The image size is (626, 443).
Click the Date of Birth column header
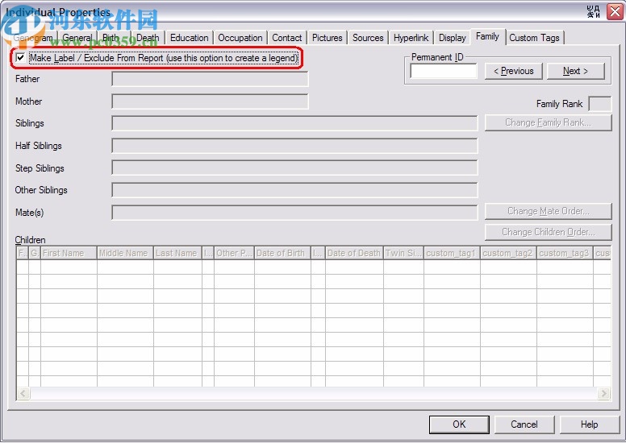(282, 253)
